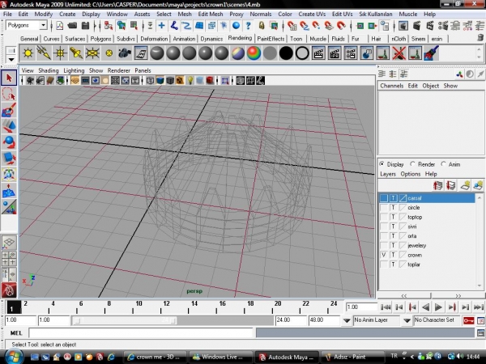Image resolution: width=486 pixels, height=364 pixels.
Task: Select the Universal Manipulator tool
Action: 9,175
